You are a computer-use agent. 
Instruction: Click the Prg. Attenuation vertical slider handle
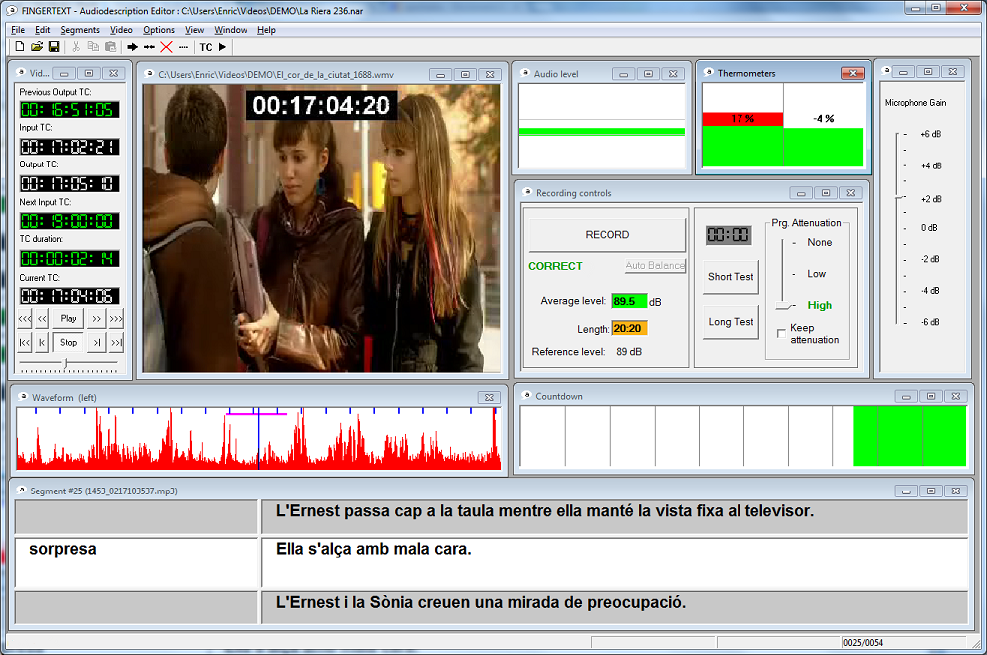784,305
